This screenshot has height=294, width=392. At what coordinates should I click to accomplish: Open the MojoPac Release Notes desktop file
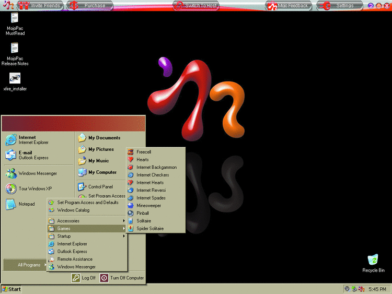tap(15, 54)
